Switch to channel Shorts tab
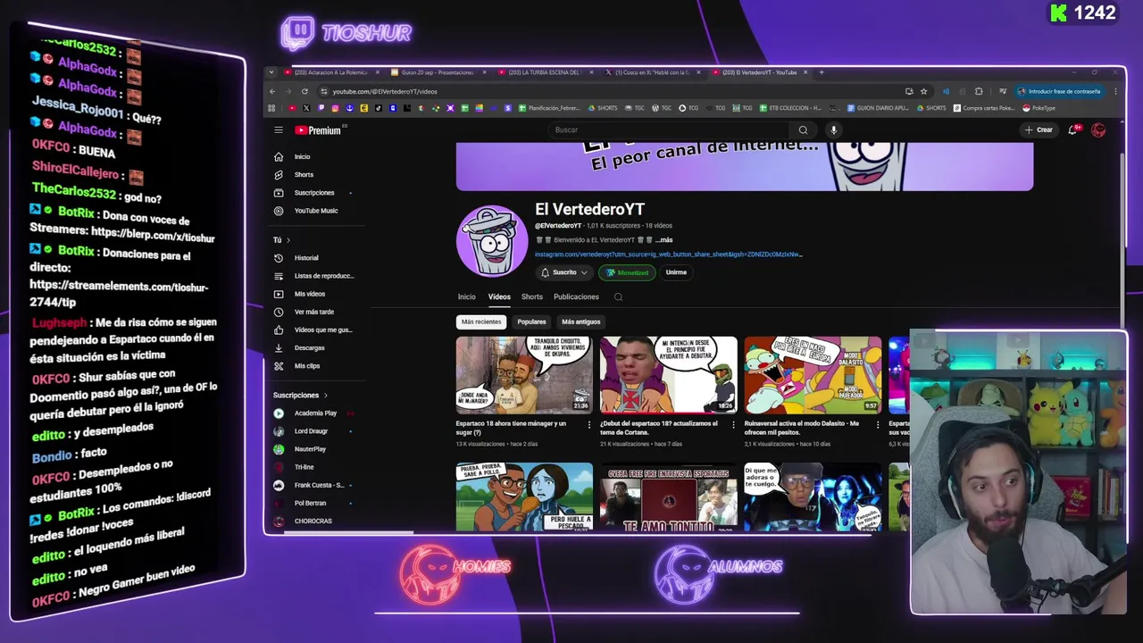1143x643 pixels. pos(532,297)
